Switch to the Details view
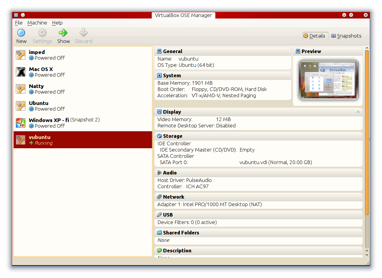 coord(315,36)
